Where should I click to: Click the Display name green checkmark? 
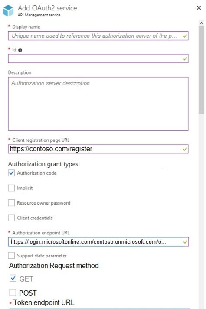click(185, 36)
